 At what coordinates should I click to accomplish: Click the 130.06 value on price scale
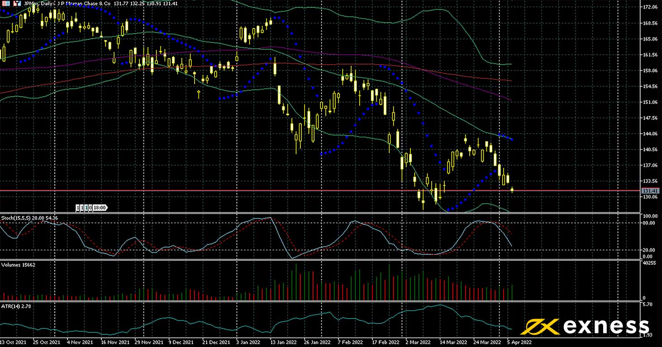(x=650, y=197)
